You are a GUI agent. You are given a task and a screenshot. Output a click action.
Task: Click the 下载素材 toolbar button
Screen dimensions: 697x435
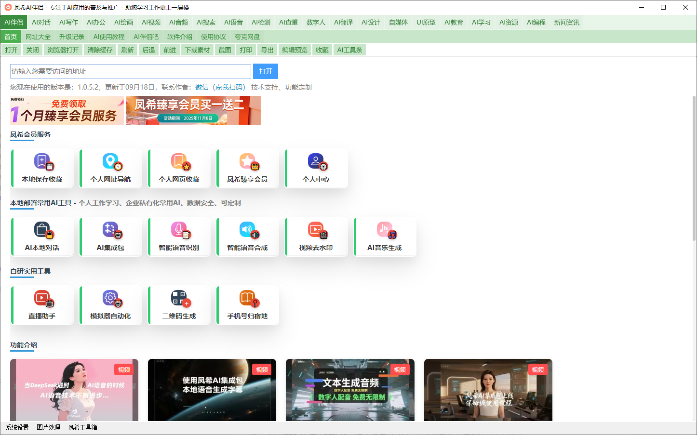click(198, 50)
